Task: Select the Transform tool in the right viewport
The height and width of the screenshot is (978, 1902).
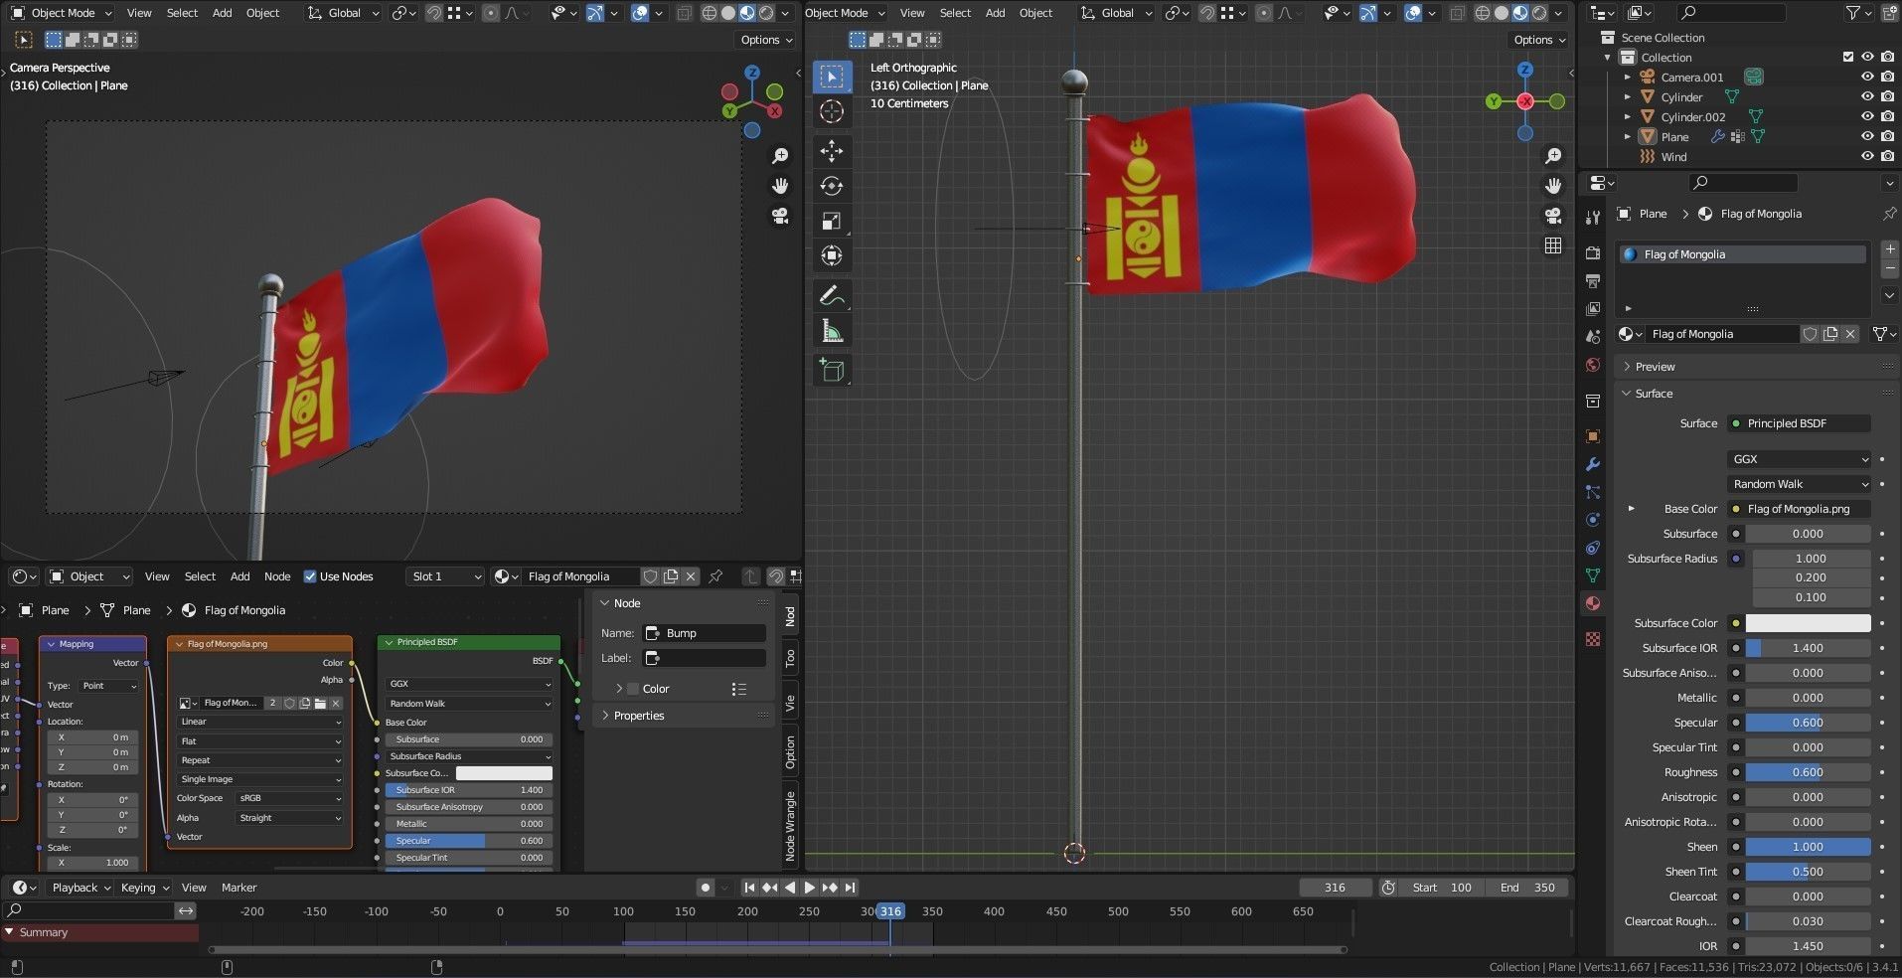Action: click(x=832, y=255)
